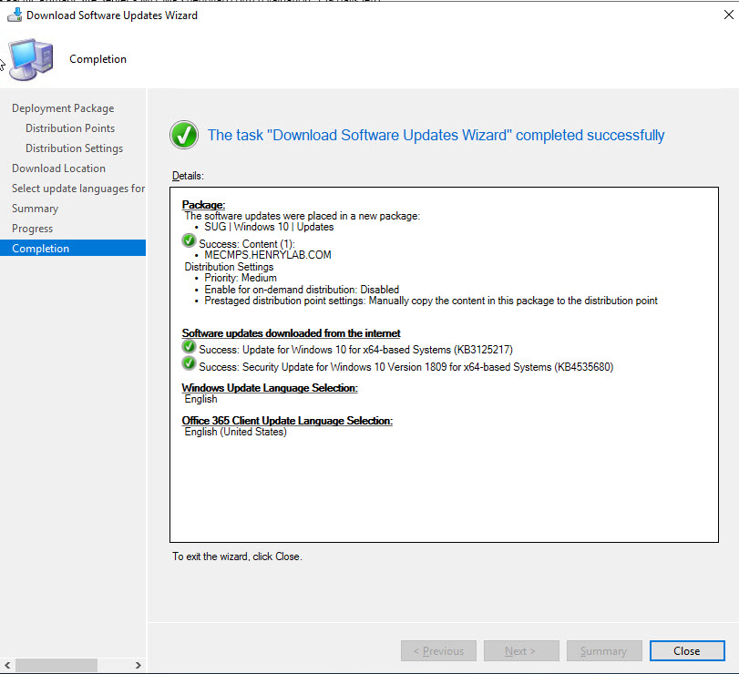
Task: Go to Distribution Settings step
Action: (74, 148)
